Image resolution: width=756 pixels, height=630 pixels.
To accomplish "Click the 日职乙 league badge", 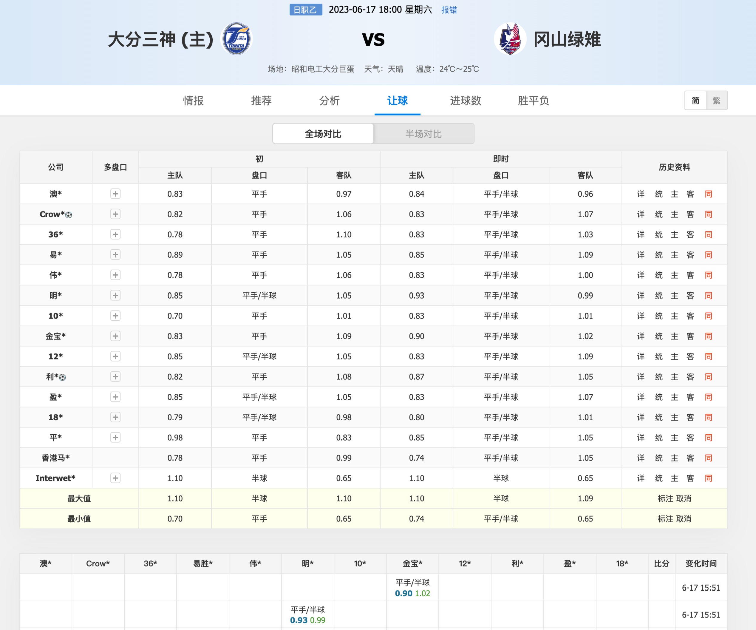I will coord(305,10).
